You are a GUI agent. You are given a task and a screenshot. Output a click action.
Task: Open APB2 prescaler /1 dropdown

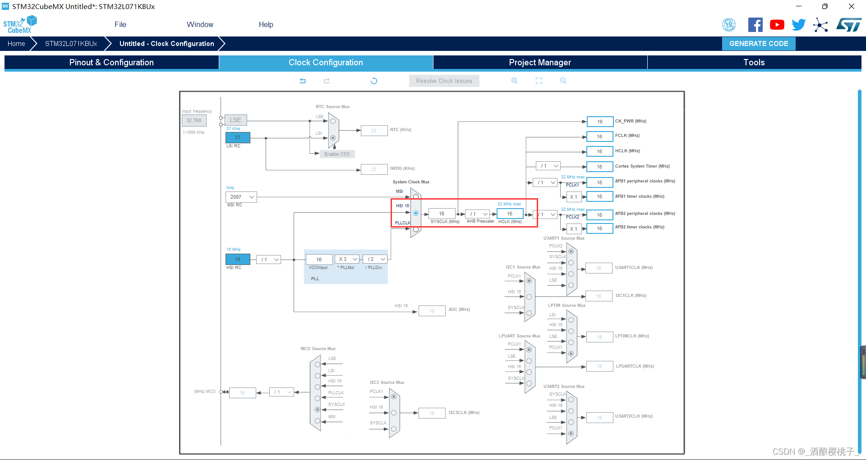[x=545, y=214]
